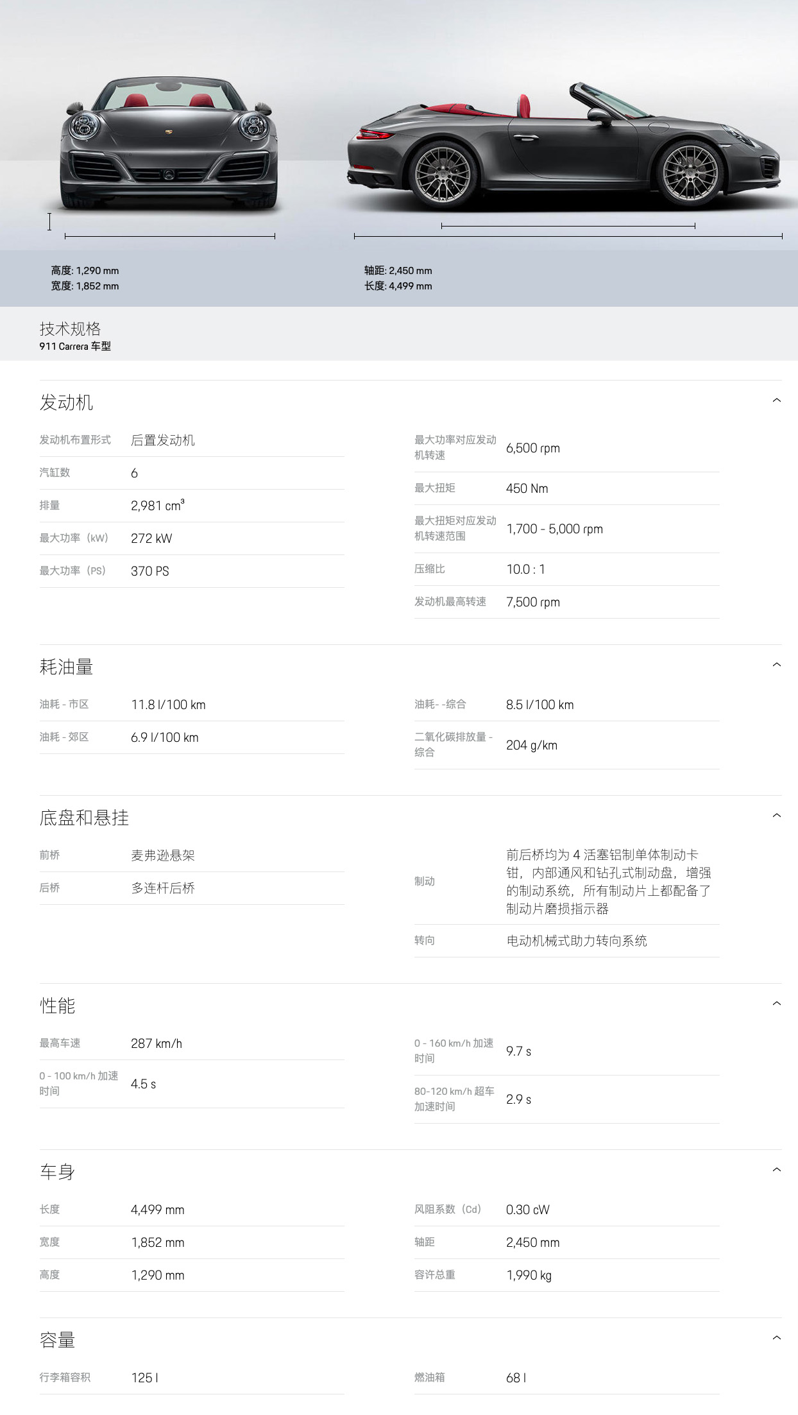
Task: Select the 6.9 l/100 km value
Action: [165, 737]
